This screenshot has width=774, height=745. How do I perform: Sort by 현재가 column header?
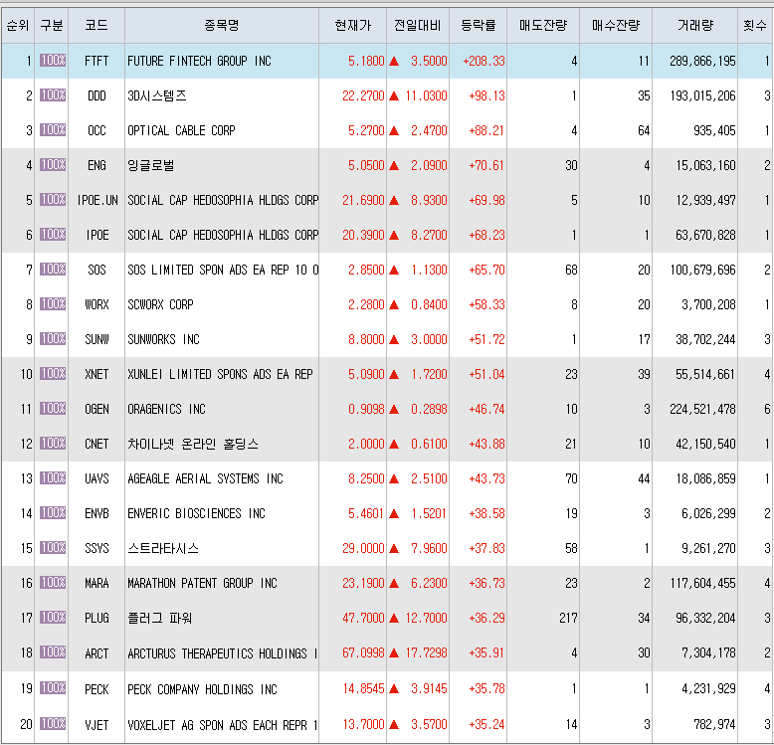click(352, 25)
